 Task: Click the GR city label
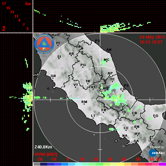point(53,76)
